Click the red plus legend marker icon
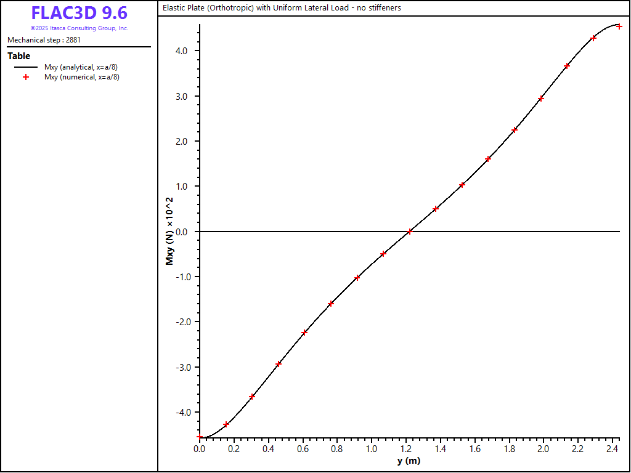This screenshot has width=631, height=473. point(26,77)
